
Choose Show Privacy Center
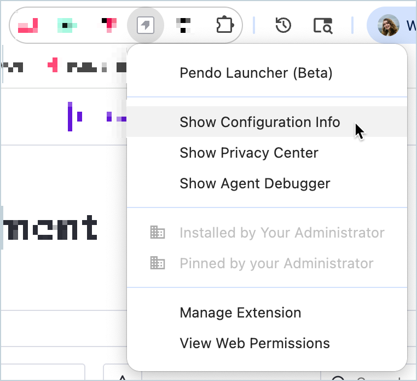point(267,153)
